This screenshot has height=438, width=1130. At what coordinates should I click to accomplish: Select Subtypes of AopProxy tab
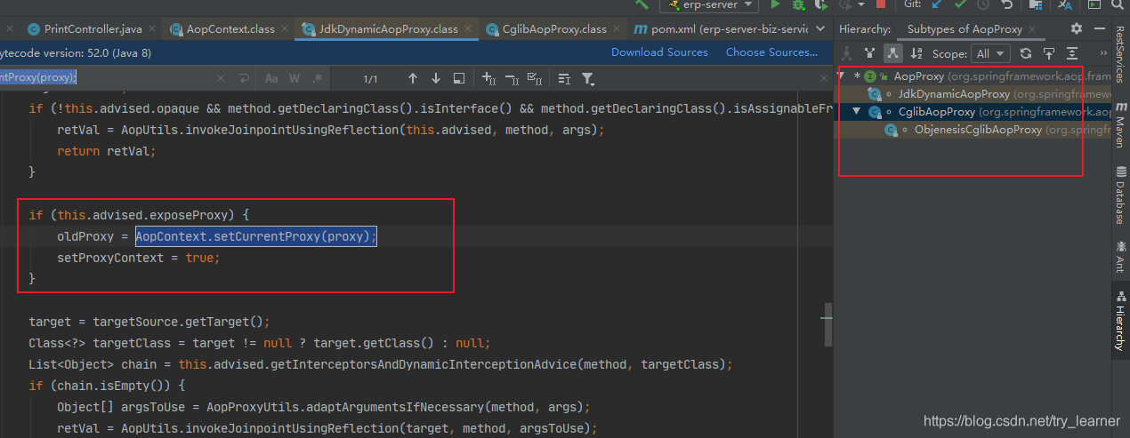pyautogui.click(x=965, y=28)
